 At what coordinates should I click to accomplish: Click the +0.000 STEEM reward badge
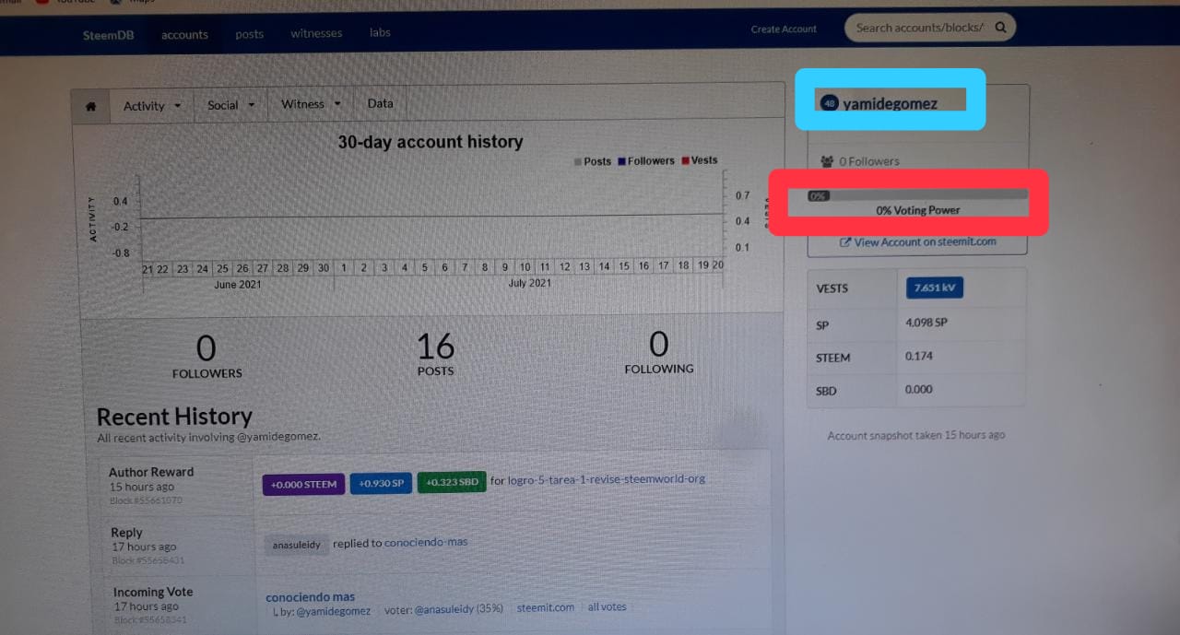click(303, 485)
